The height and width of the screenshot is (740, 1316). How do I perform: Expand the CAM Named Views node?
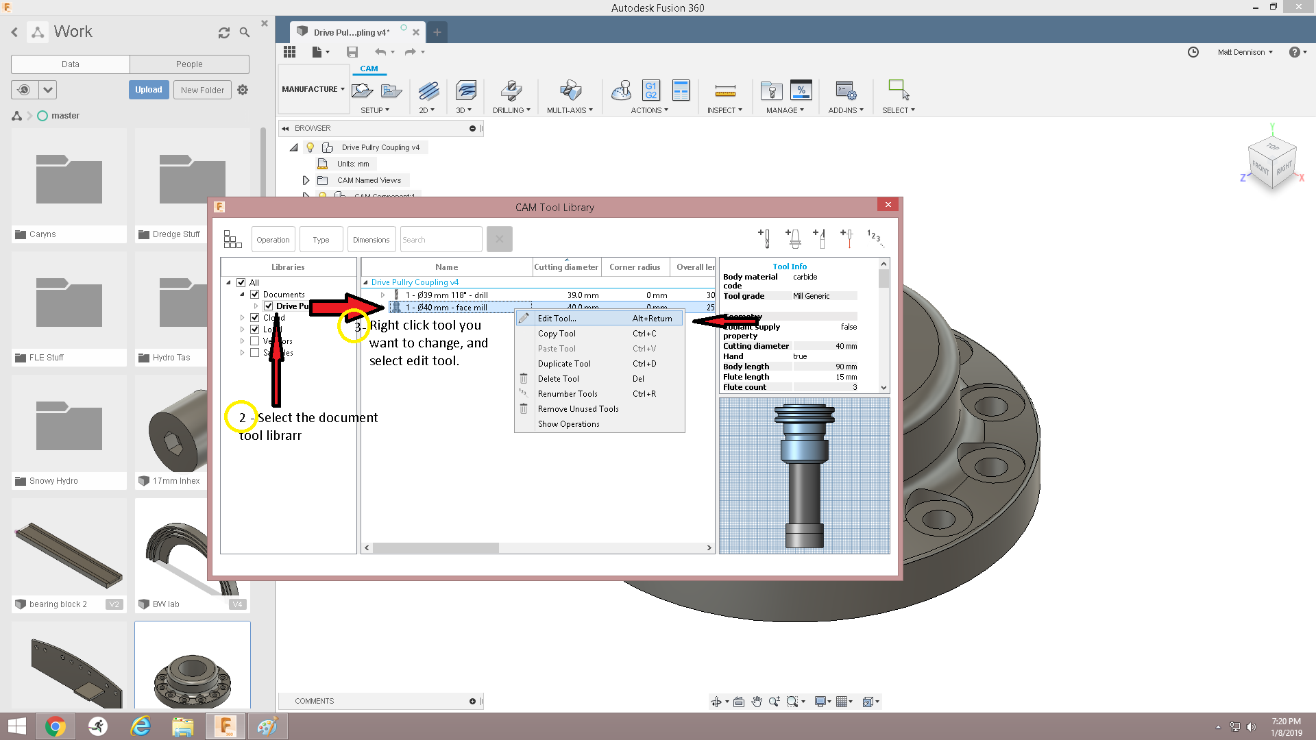(306, 180)
